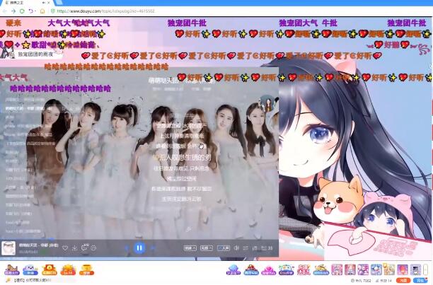The height and width of the screenshot is (285, 433).
Task: Select the last square gift thumbnail
Action: pyautogui.click(x=415, y=269)
